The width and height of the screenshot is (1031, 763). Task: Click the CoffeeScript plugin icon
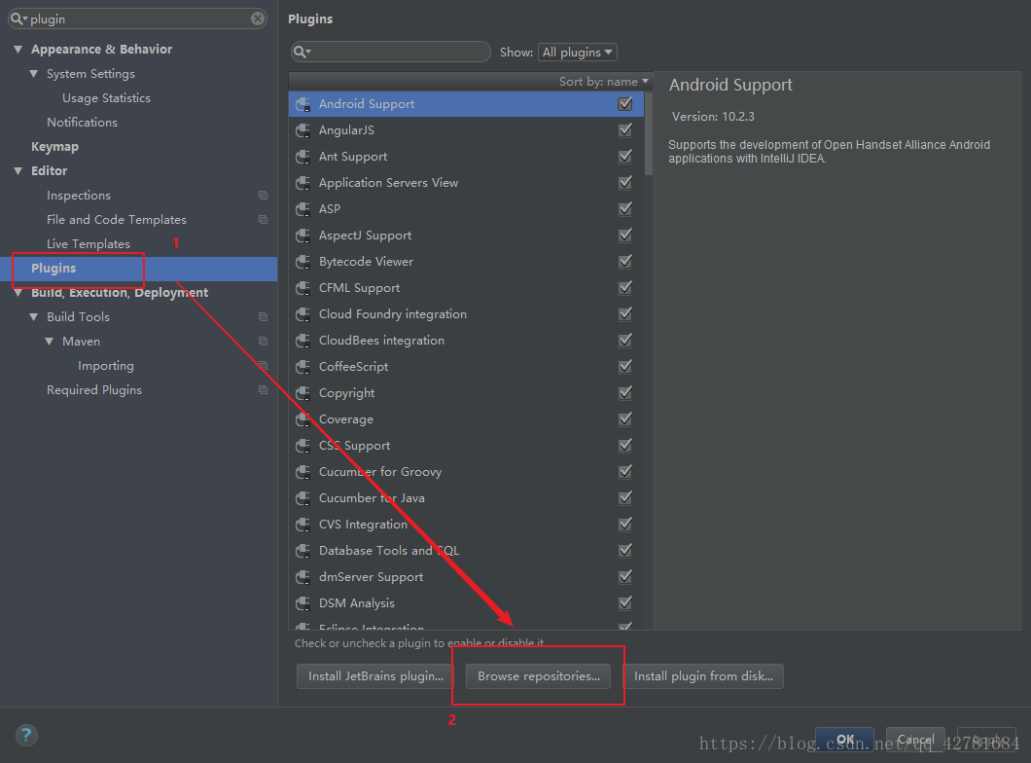[303, 367]
